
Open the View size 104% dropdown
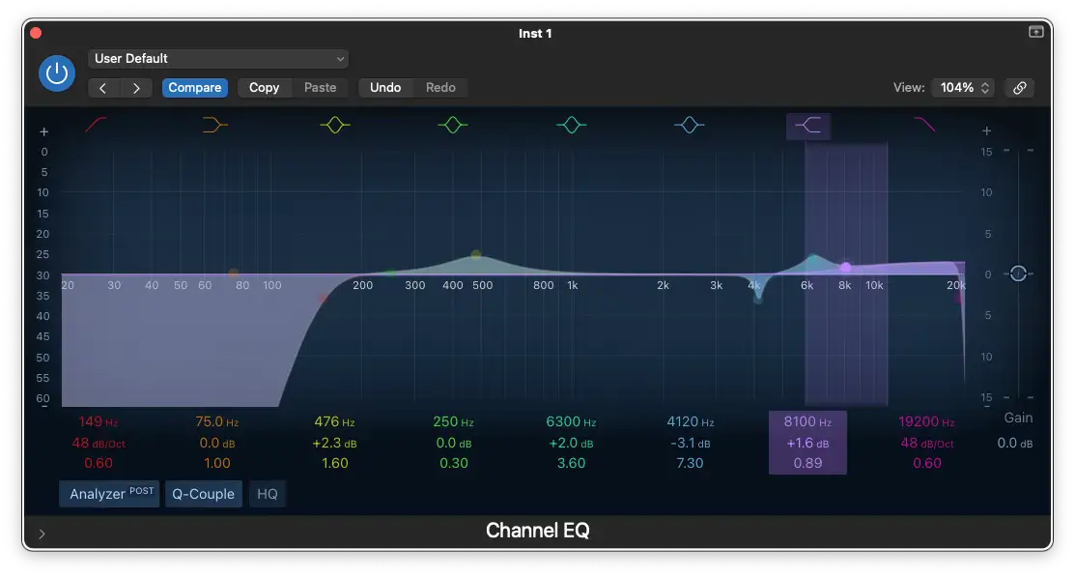(962, 88)
